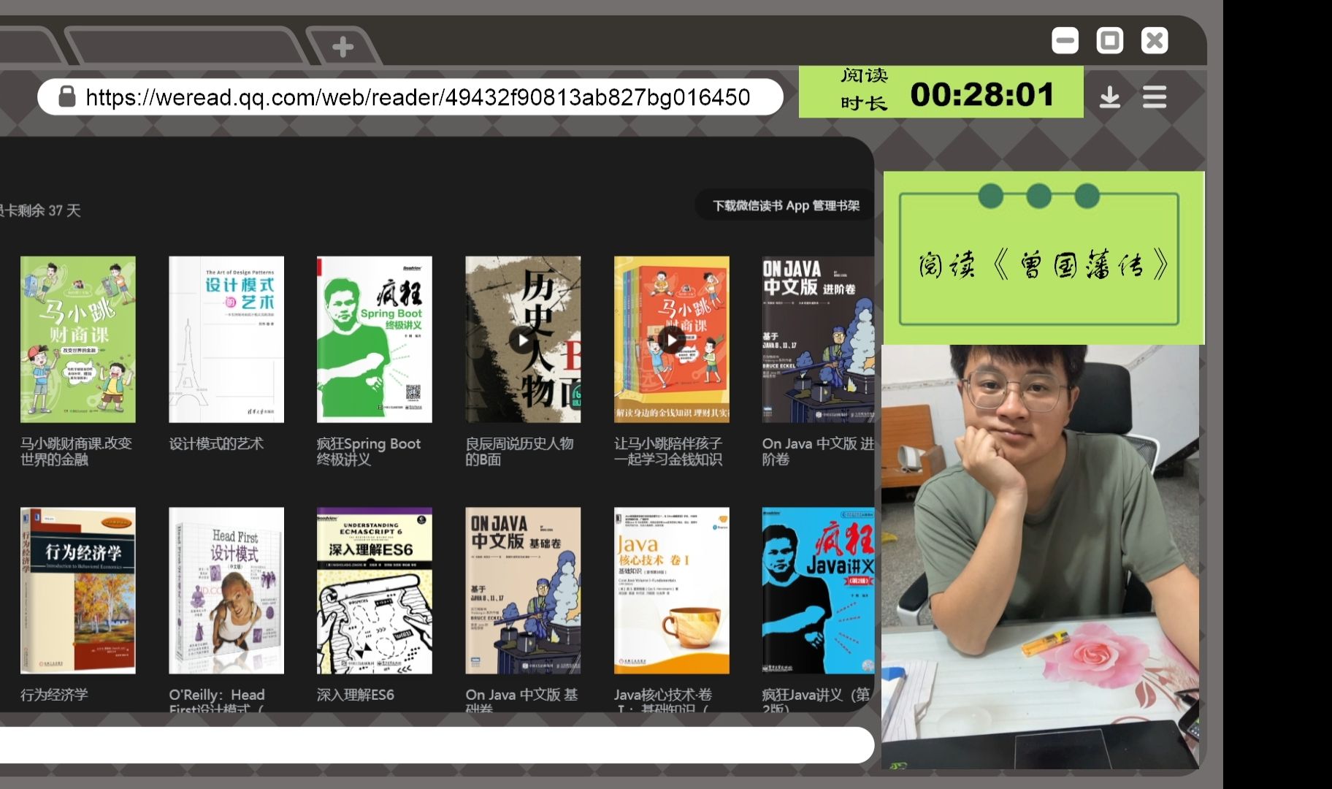Viewport: 1332px width, 789px height.
Task: Open Head First 设计模式 book cover
Action: coord(226,590)
